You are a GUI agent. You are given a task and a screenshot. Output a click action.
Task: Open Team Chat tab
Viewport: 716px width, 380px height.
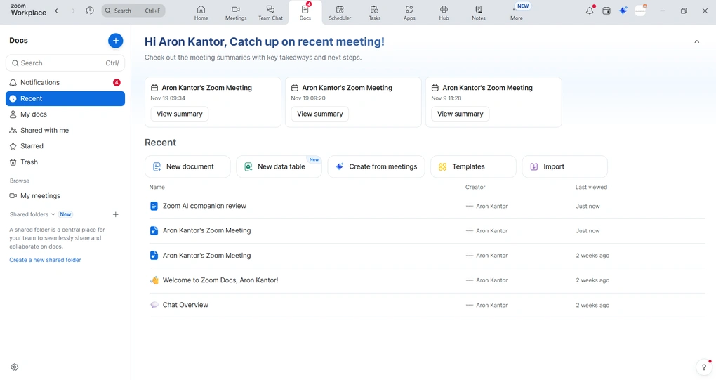pyautogui.click(x=270, y=13)
